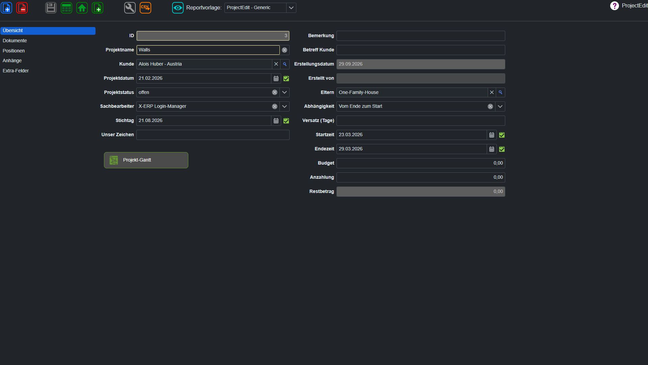The height and width of the screenshot is (365, 648).
Task: Toggle the Projektdatum green checkbox
Action: tap(286, 78)
